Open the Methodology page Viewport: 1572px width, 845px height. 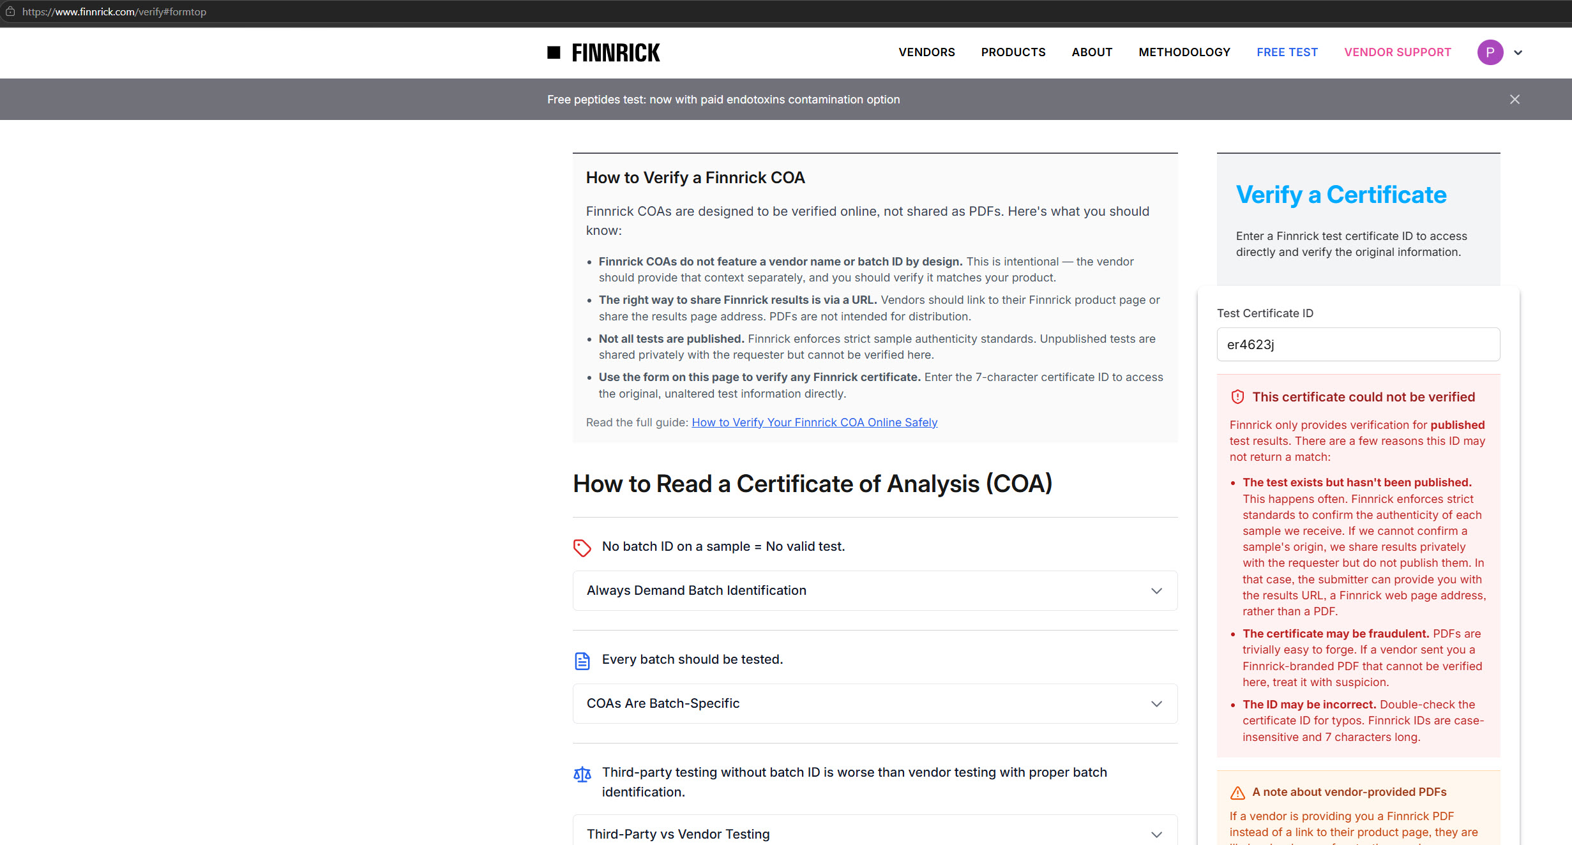tap(1184, 52)
